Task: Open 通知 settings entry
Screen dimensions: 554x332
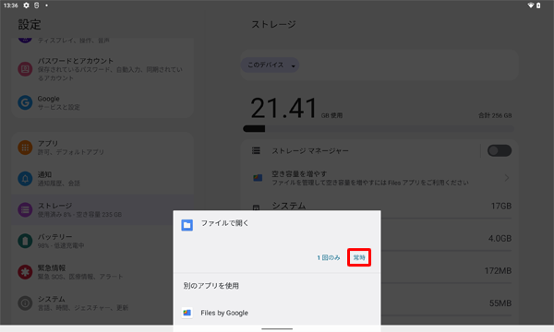Action: coord(102,179)
